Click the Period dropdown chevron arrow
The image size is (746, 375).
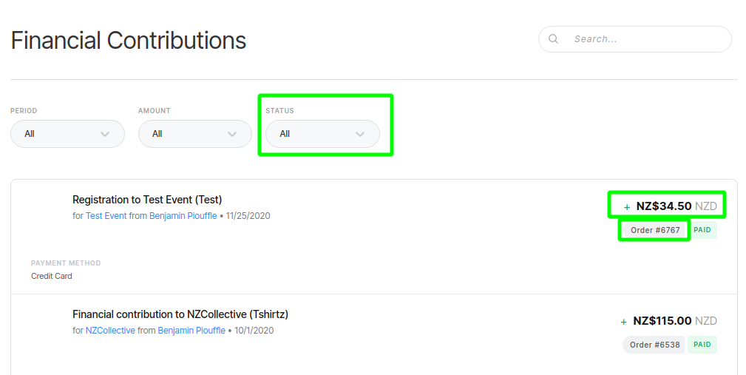click(x=105, y=134)
